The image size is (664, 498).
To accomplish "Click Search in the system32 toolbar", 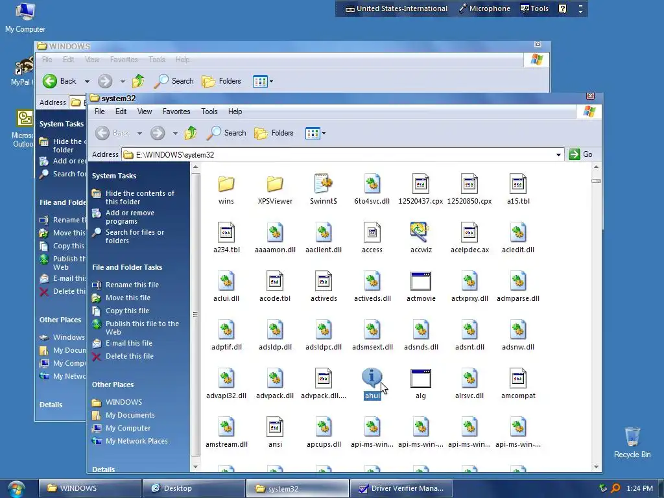I will pos(226,133).
